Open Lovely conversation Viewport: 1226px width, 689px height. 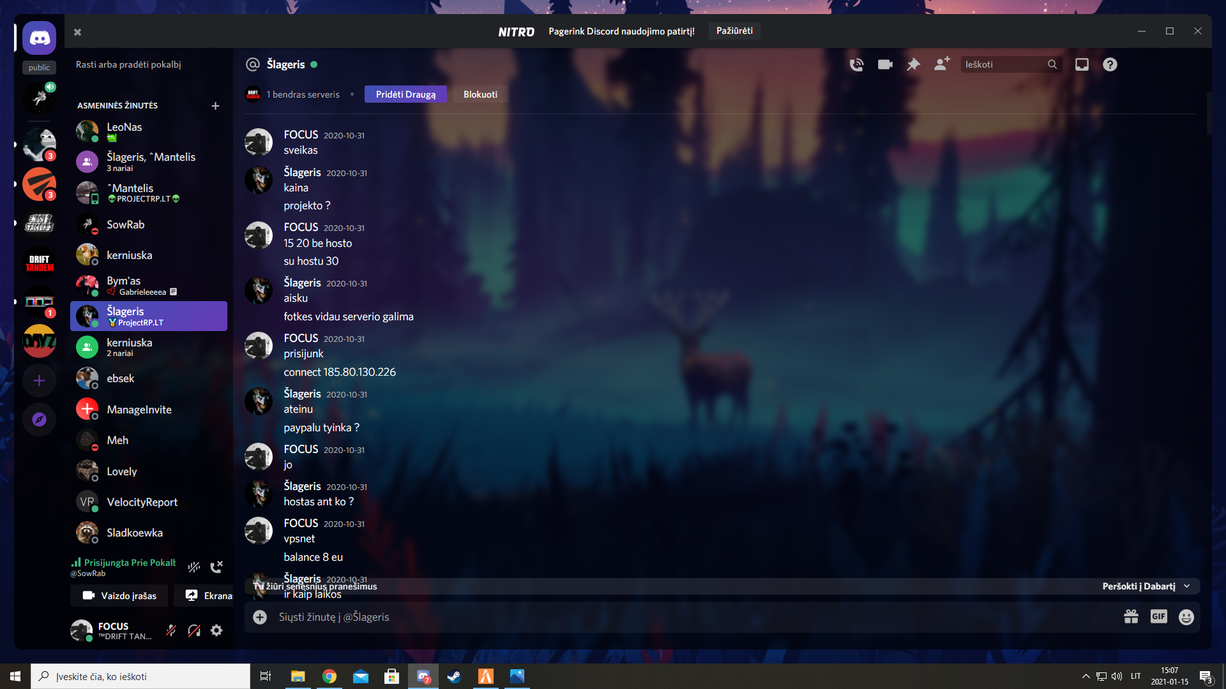pyautogui.click(x=148, y=471)
